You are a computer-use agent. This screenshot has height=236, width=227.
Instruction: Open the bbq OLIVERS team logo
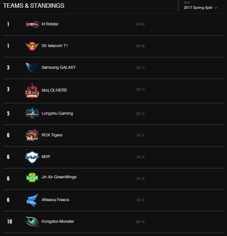click(32, 90)
